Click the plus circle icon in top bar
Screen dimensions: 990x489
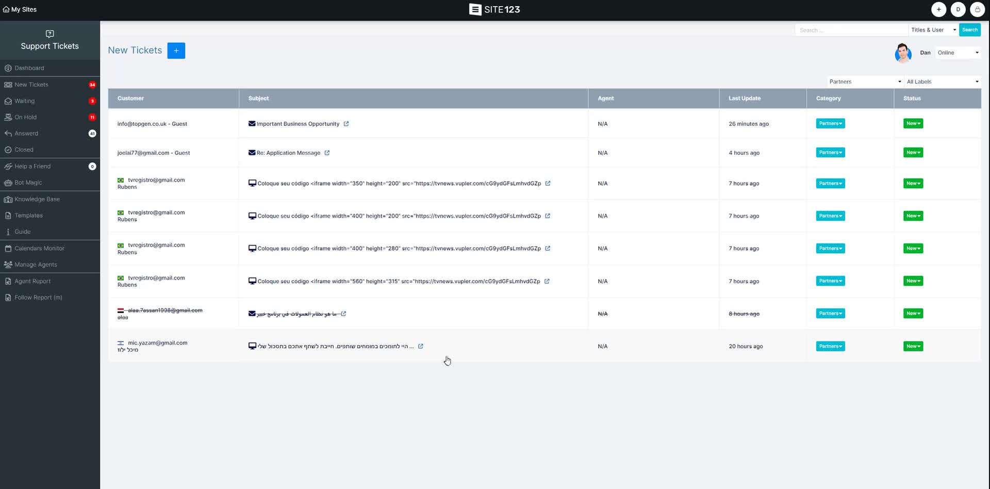[x=938, y=9]
